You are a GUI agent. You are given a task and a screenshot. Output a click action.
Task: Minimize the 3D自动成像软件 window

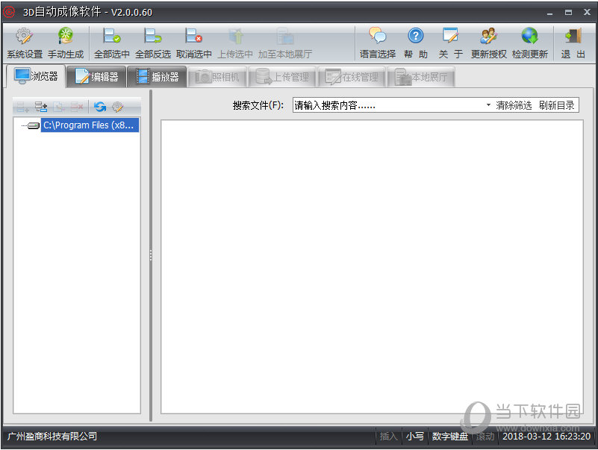pyautogui.click(x=549, y=13)
